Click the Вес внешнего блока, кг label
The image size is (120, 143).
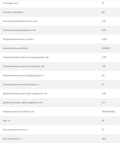(x=15, y=130)
